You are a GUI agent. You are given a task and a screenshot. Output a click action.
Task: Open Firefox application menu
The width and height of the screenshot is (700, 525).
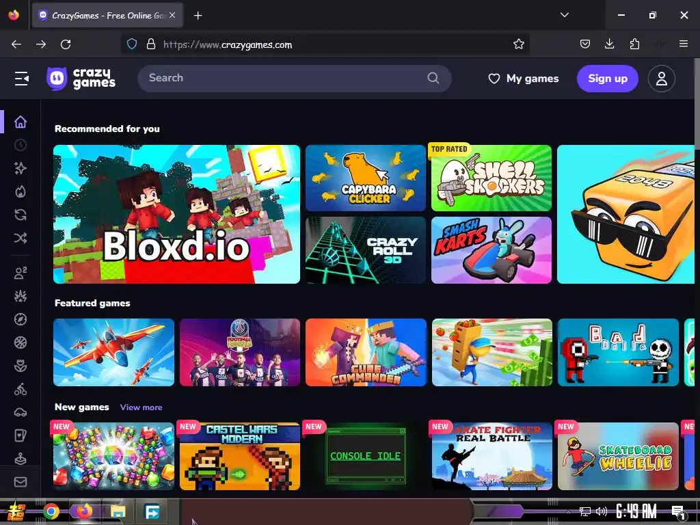click(684, 44)
